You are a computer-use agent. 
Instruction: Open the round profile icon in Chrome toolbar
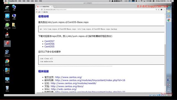(162, 9)
